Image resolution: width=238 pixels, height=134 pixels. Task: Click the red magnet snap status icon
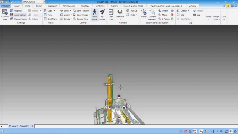pyautogui.click(x=186, y=131)
